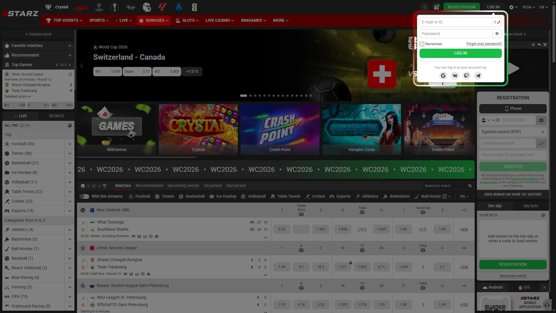Open the Champions League icon
Image resolution: width=556 pixels, height=313 pixels.
pos(99,7)
